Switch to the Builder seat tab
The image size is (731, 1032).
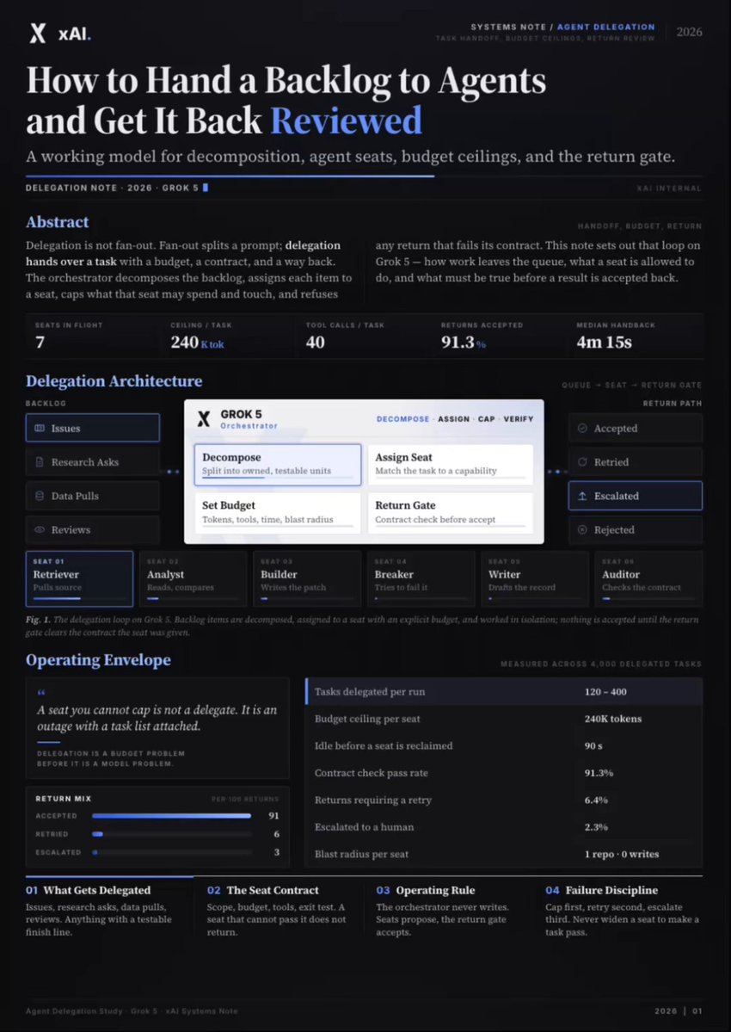click(307, 578)
